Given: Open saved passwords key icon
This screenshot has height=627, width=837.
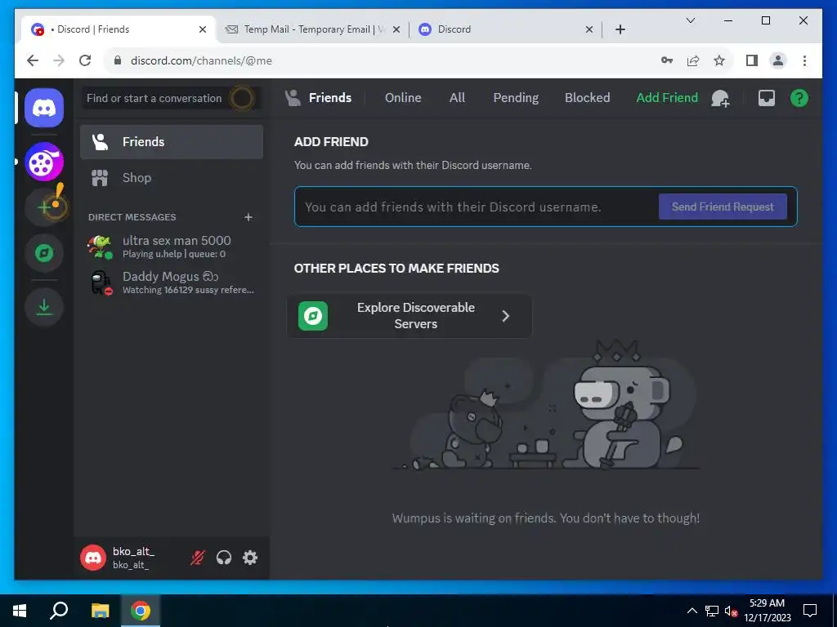Looking at the screenshot, I should click(x=667, y=60).
